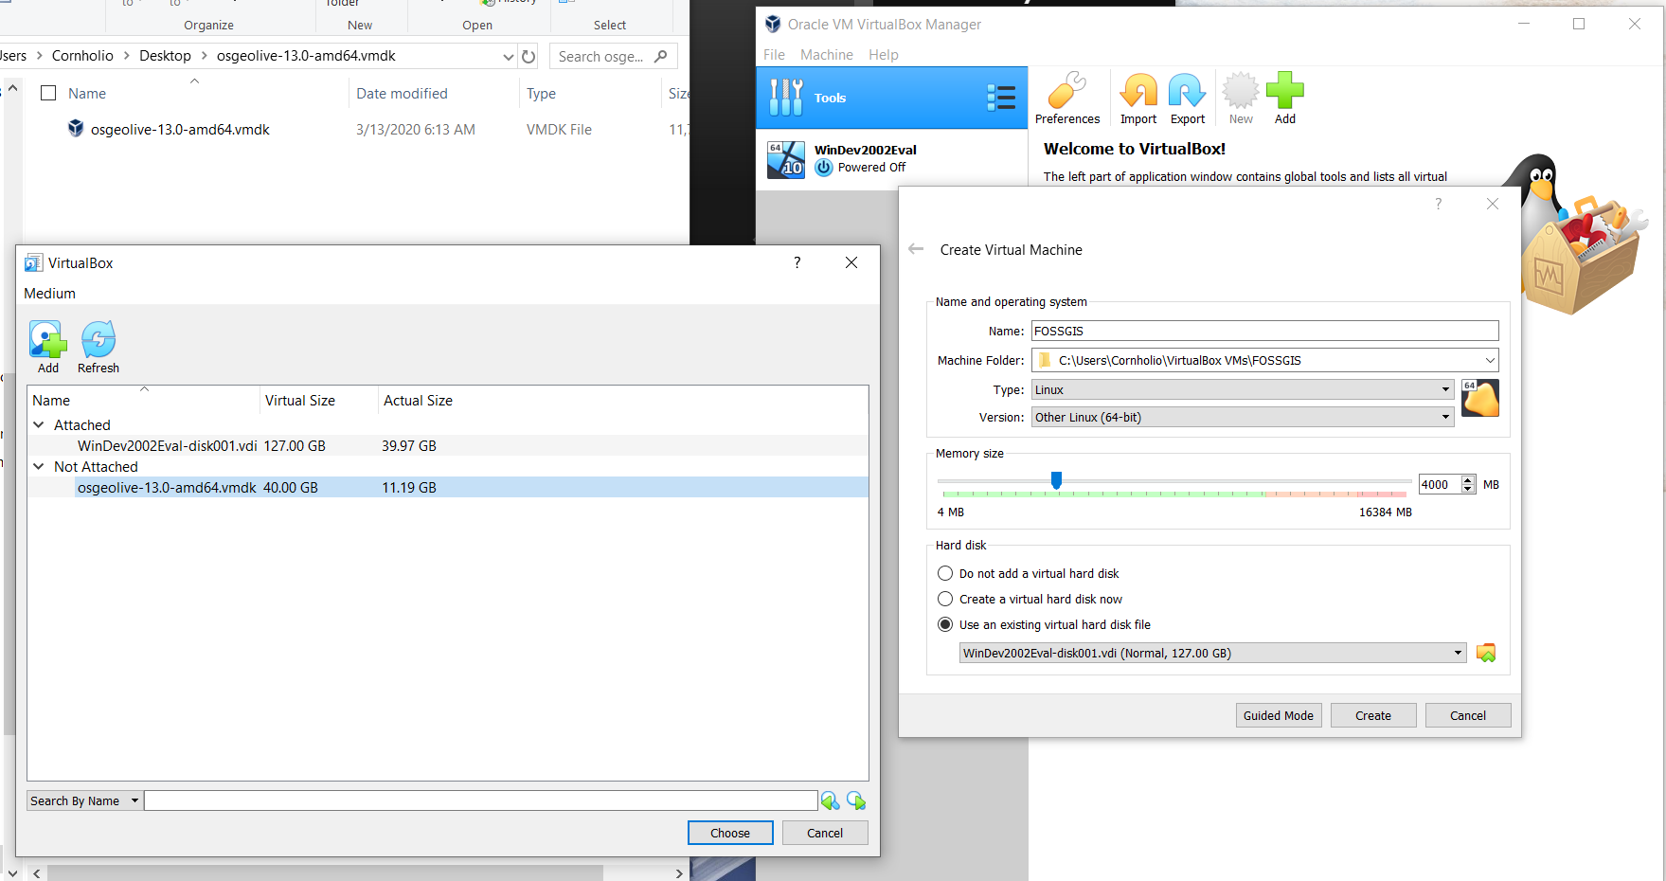Tick the select-all checkbox in File Explorer

point(48,93)
